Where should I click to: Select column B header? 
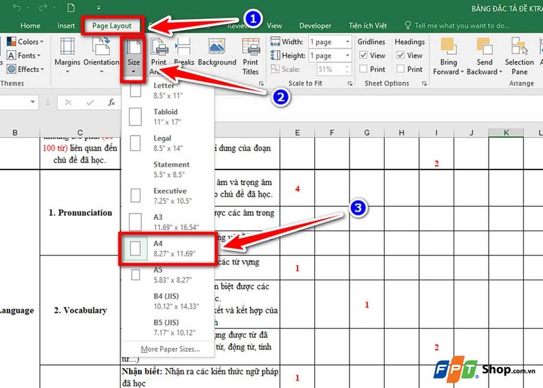[15, 132]
